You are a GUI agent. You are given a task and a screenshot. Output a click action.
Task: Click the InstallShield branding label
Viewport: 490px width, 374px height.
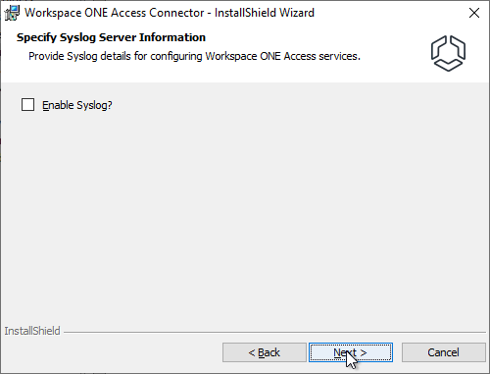point(32,331)
